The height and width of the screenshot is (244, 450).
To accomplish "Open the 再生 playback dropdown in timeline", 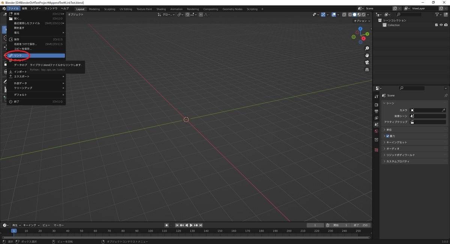I will (x=16, y=225).
